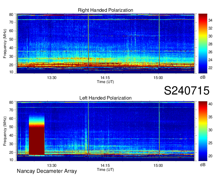Click the 14:15 tick label under Left Handed plot
The height and width of the screenshot is (175, 216).
pos(105,165)
